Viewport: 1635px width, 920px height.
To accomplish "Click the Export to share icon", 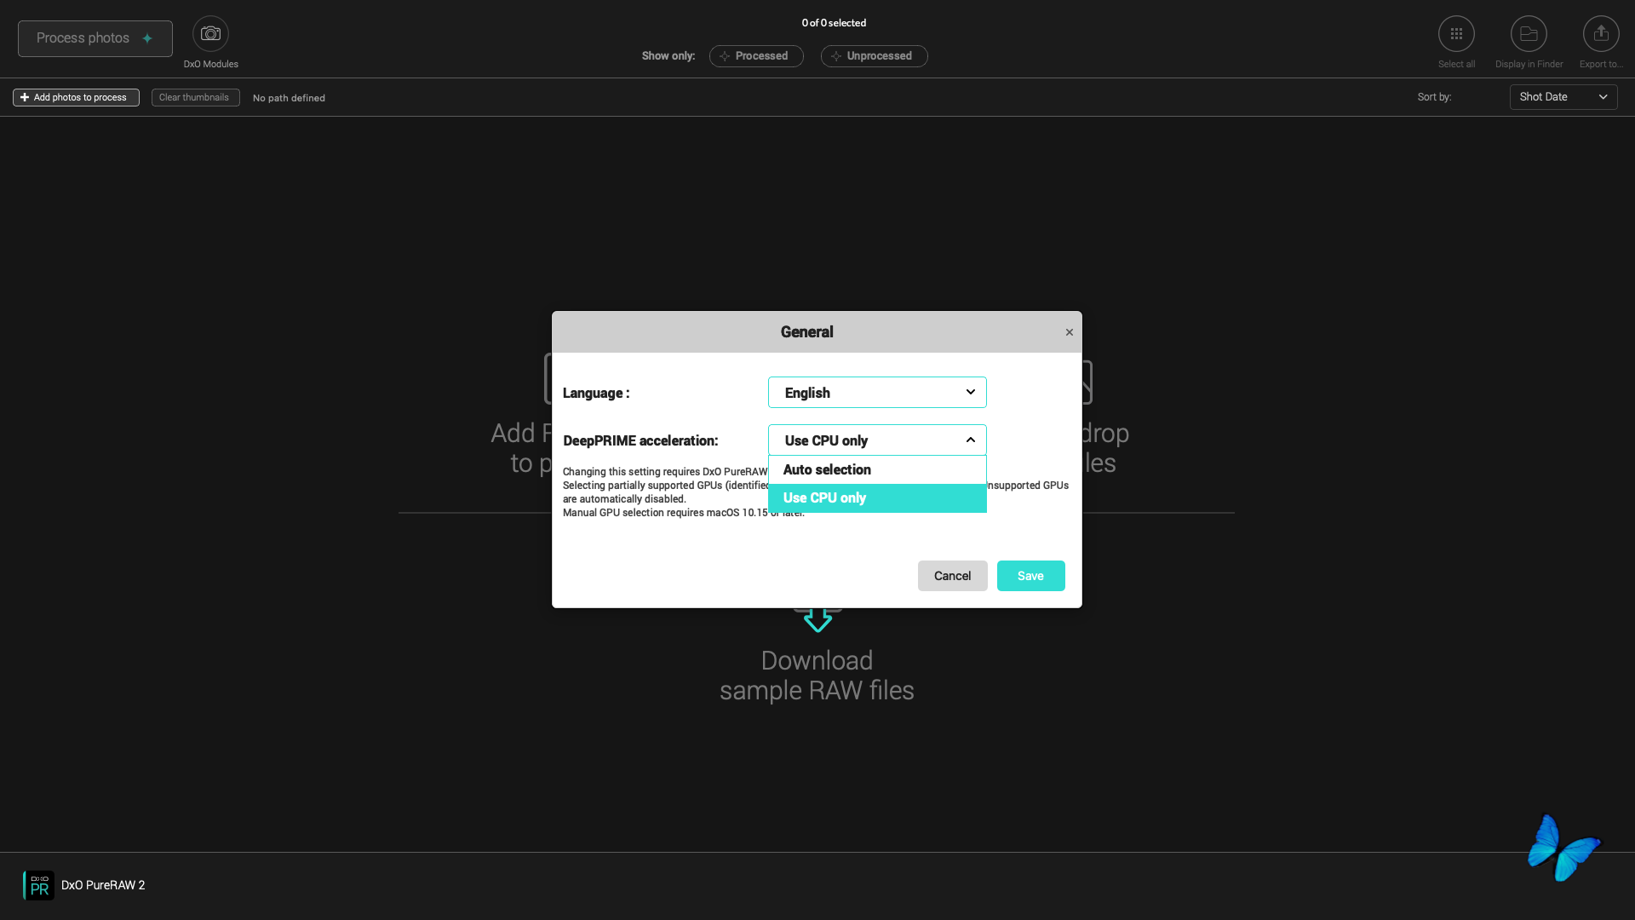I will point(1601,34).
